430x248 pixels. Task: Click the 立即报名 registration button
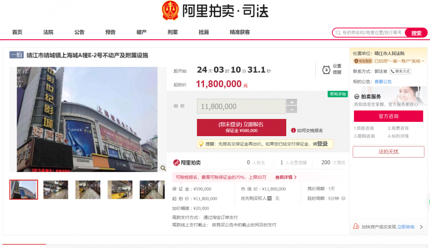(241, 127)
